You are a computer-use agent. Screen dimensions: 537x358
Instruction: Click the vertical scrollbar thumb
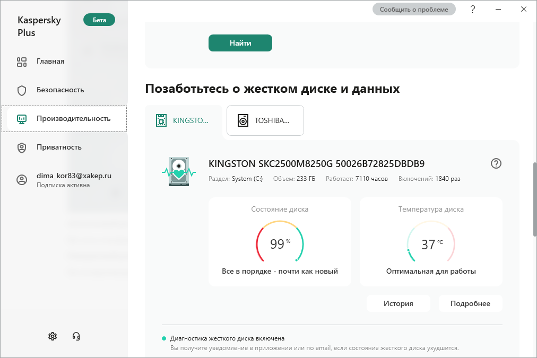(534, 199)
